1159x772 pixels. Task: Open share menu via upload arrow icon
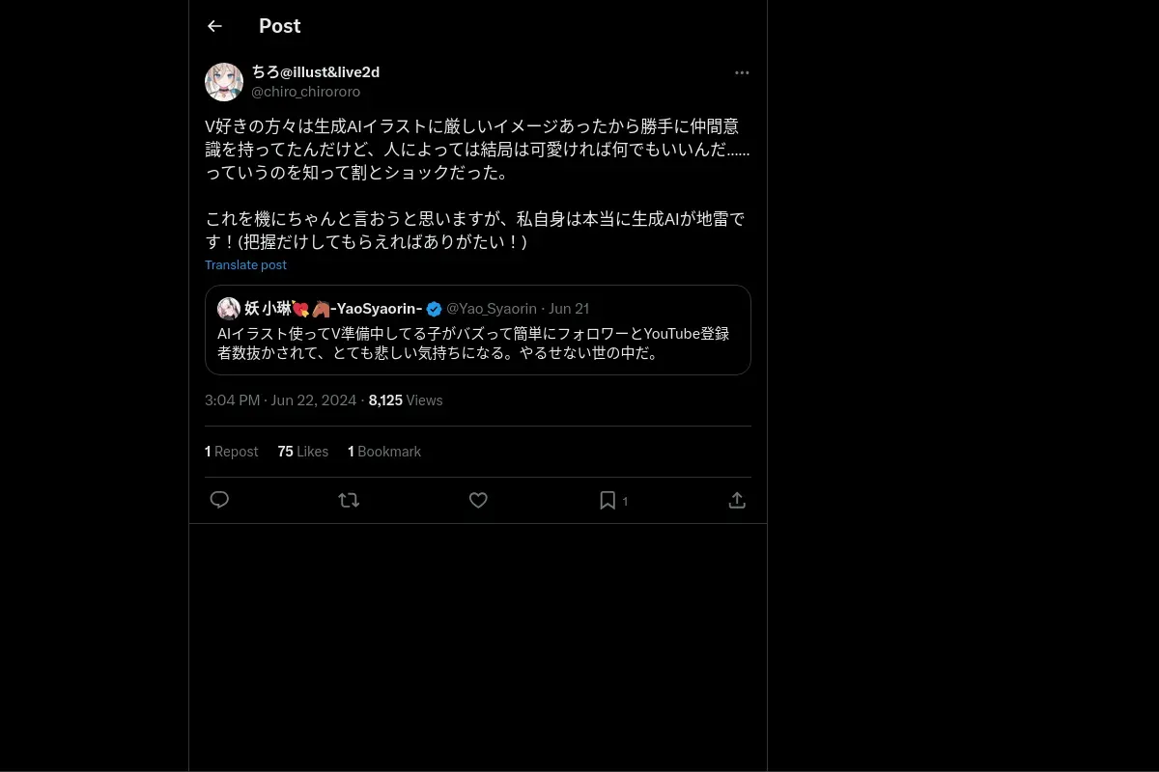(x=737, y=500)
